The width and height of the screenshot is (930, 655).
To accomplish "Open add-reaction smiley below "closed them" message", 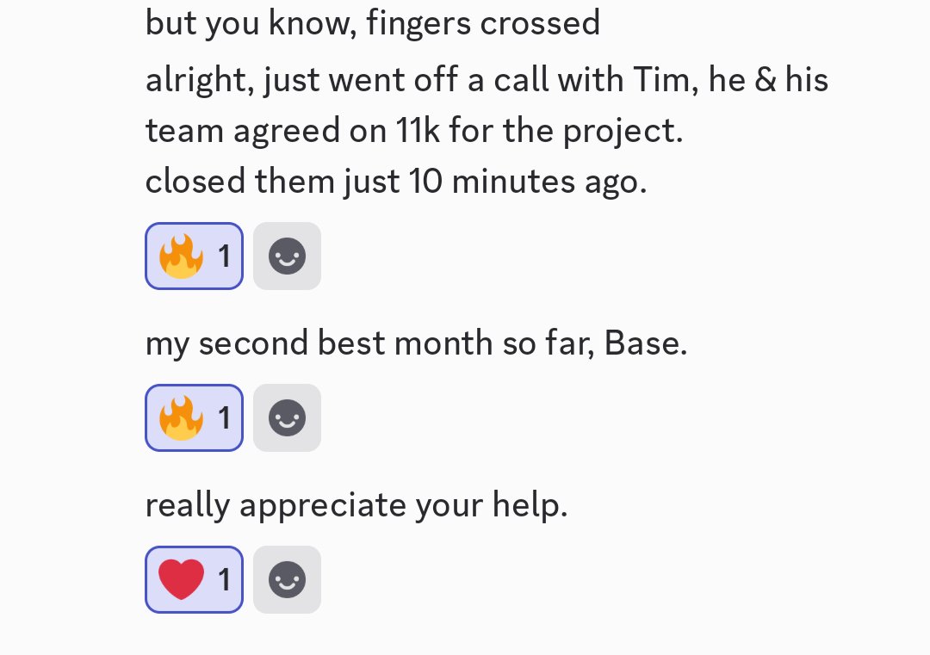I will click(287, 256).
